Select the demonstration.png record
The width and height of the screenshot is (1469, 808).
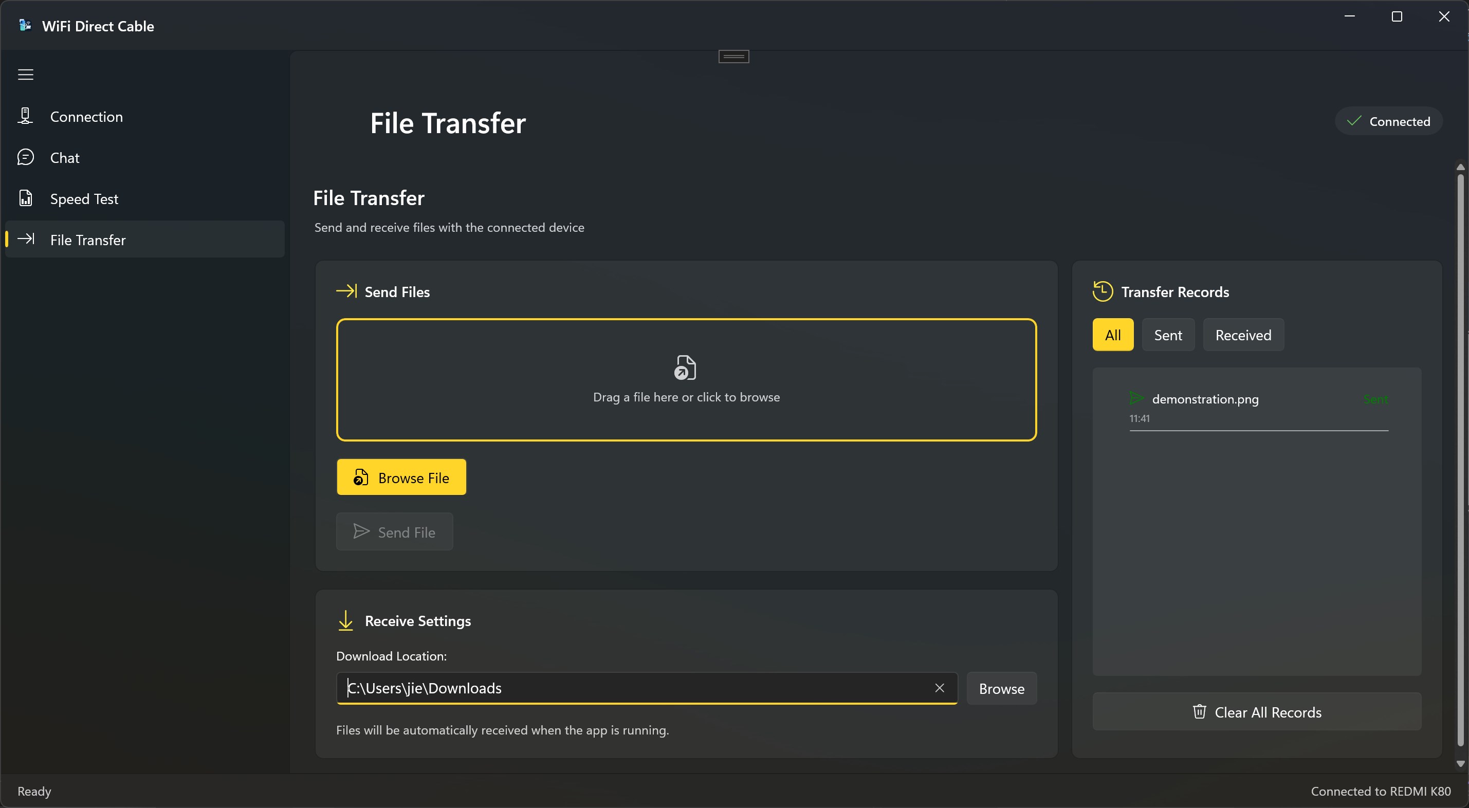pyautogui.click(x=1259, y=407)
